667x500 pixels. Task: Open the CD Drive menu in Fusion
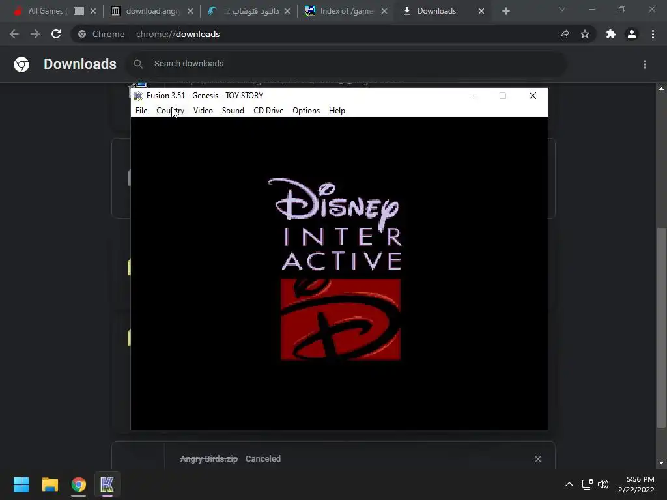tap(268, 111)
